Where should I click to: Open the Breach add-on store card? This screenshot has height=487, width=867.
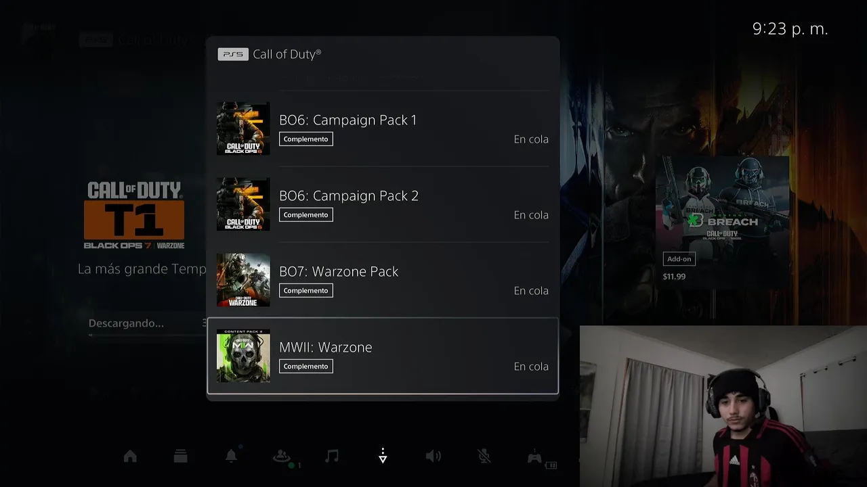pyautogui.click(x=722, y=223)
